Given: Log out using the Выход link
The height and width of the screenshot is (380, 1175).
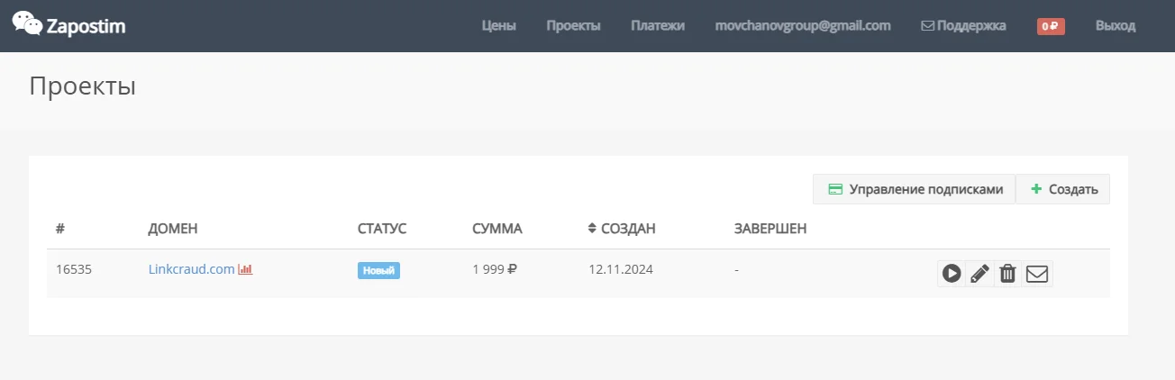Looking at the screenshot, I should click(1116, 26).
